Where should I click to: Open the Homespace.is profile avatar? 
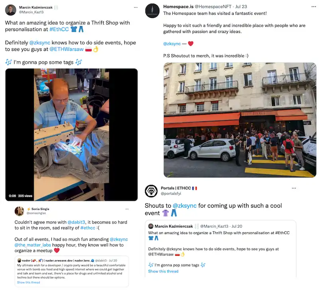pos(153,11)
